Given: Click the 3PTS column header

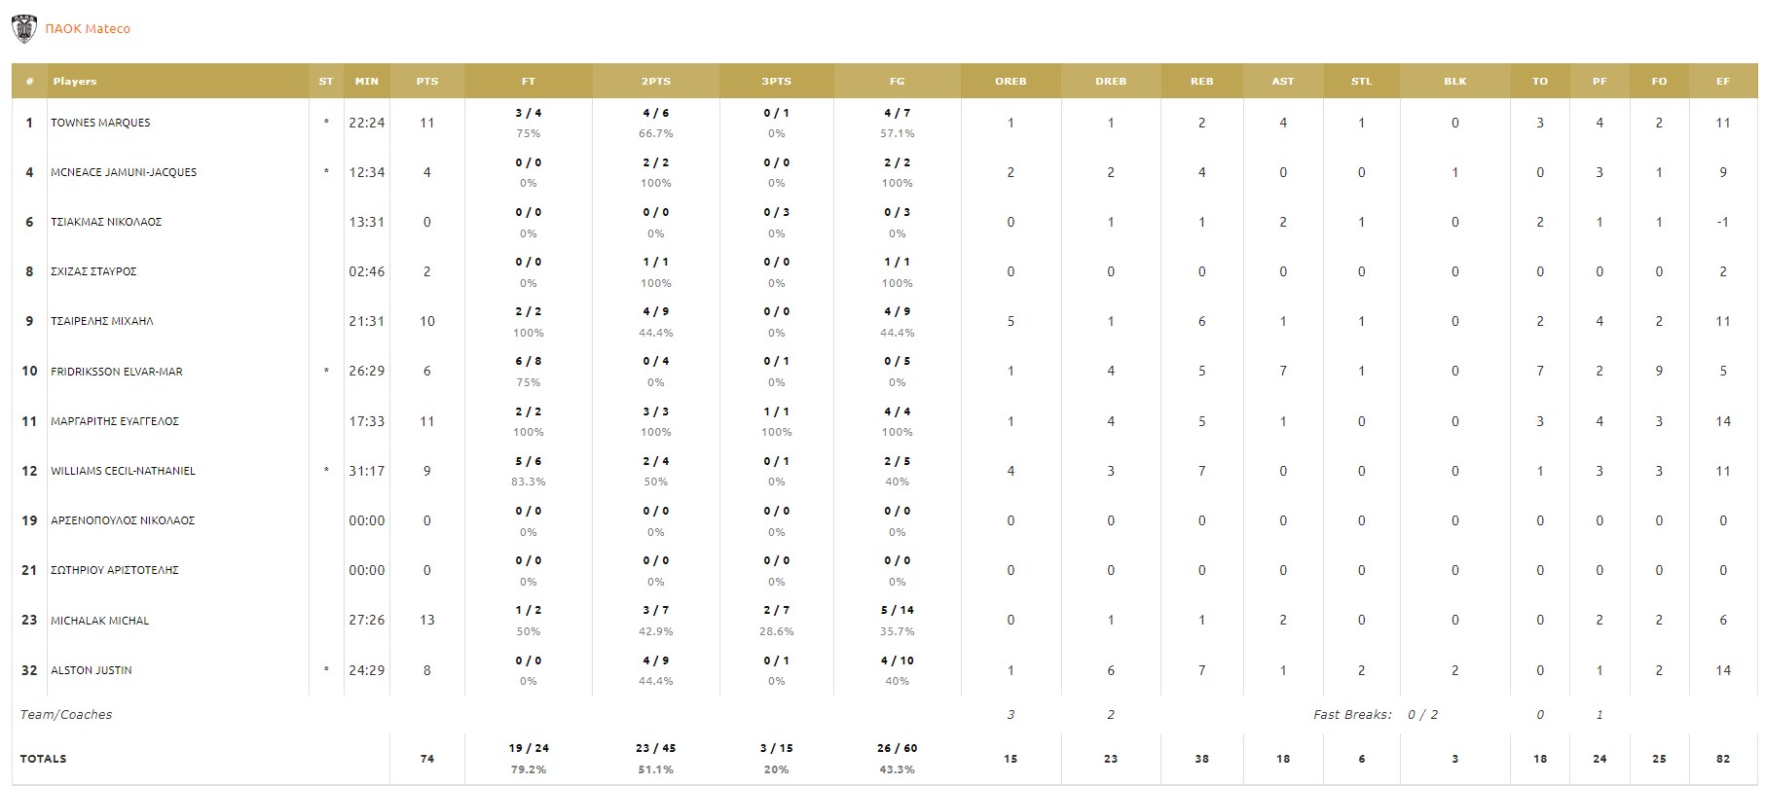Looking at the screenshot, I should click(x=776, y=82).
